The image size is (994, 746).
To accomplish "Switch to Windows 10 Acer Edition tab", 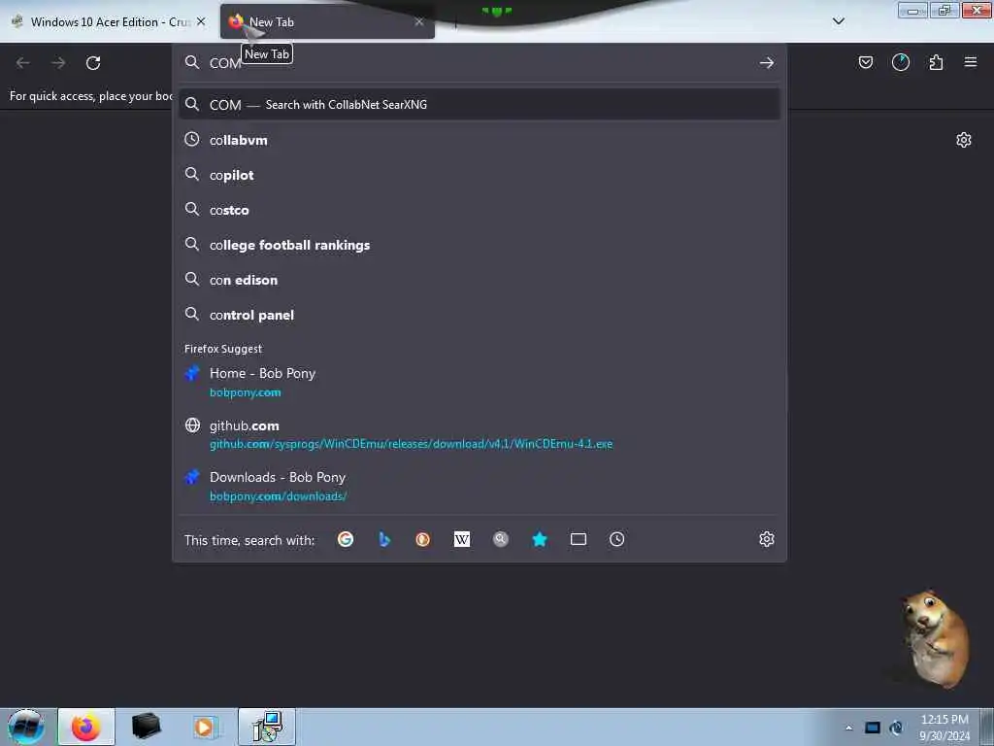I will (109, 21).
